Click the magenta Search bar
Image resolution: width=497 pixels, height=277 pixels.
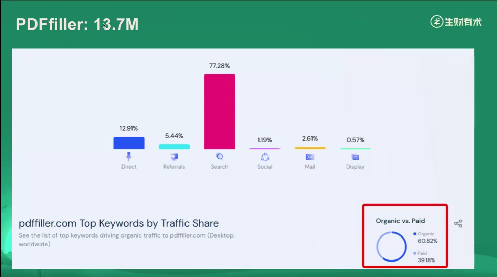point(220,112)
